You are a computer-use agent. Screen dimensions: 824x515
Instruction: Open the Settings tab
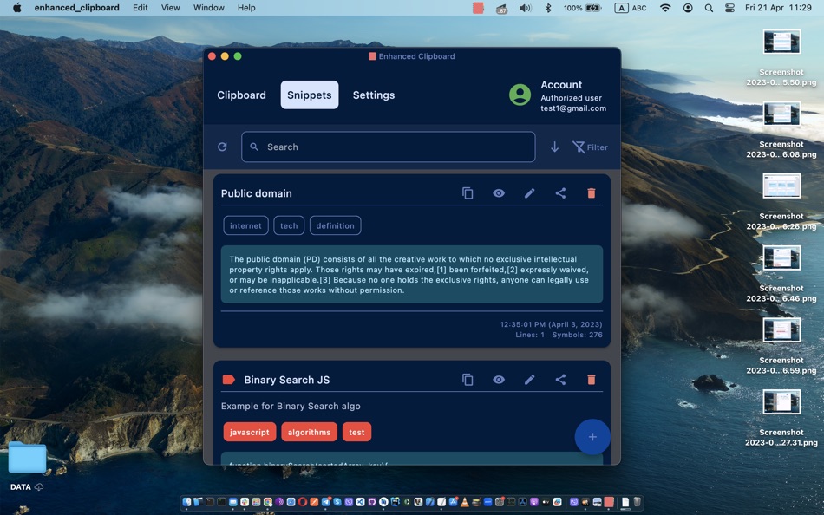pyautogui.click(x=374, y=95)
